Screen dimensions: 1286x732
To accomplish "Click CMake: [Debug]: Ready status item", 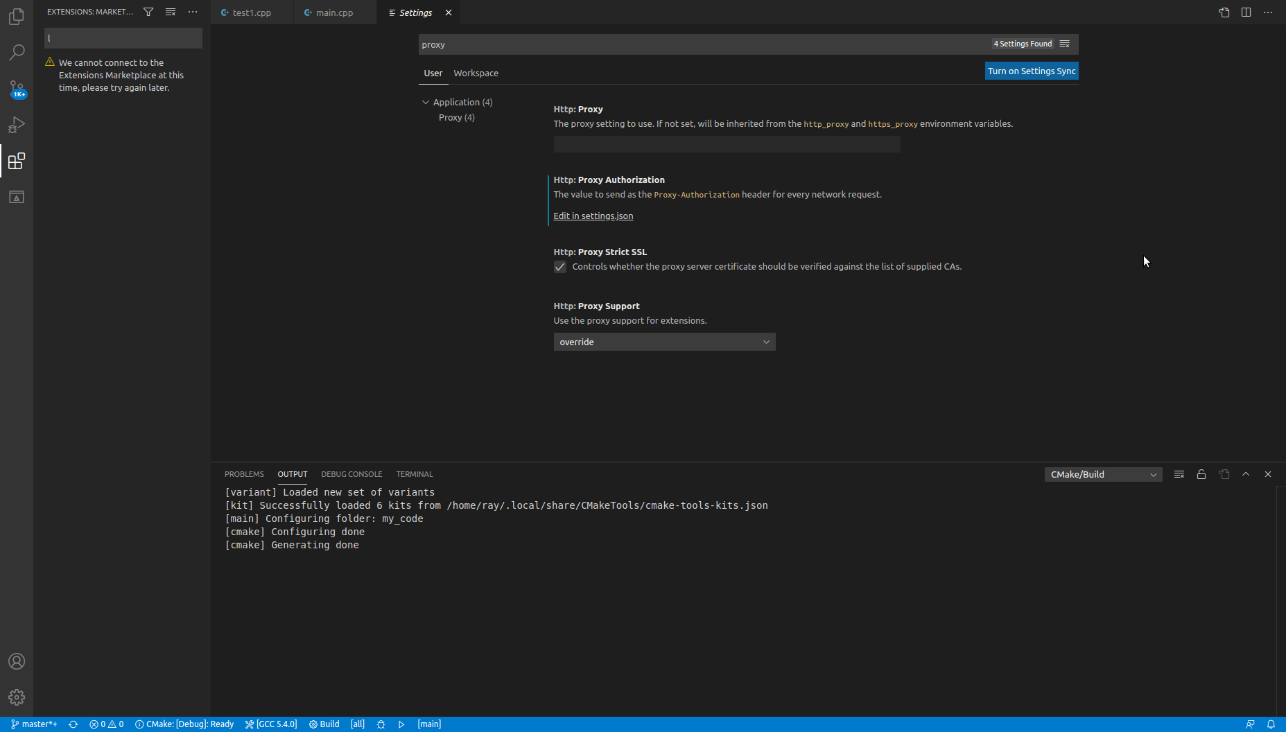I will tap(184, 724).
